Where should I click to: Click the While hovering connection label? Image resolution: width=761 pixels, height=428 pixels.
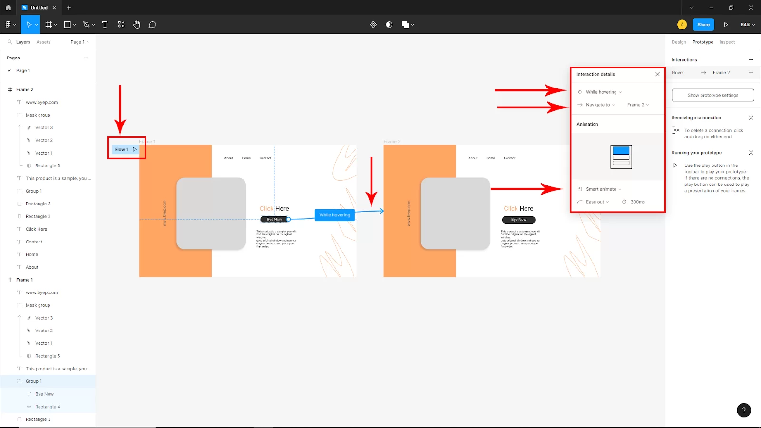(334, 215)
